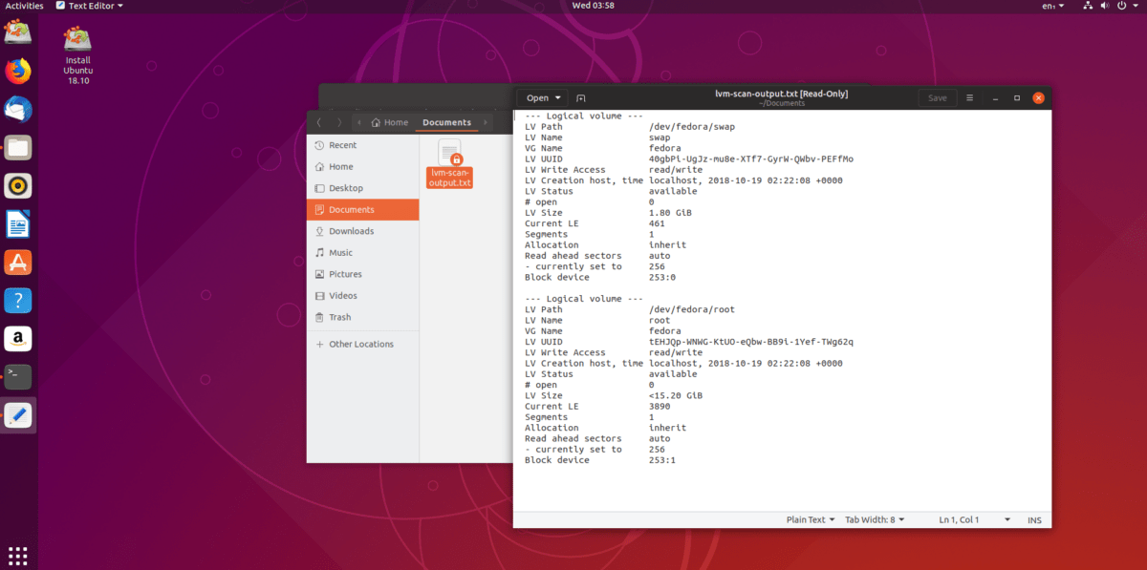This screenshot has height=570, width=1147.
Task: Open the Terminal from the dock
Action: [x=18, y=376]
